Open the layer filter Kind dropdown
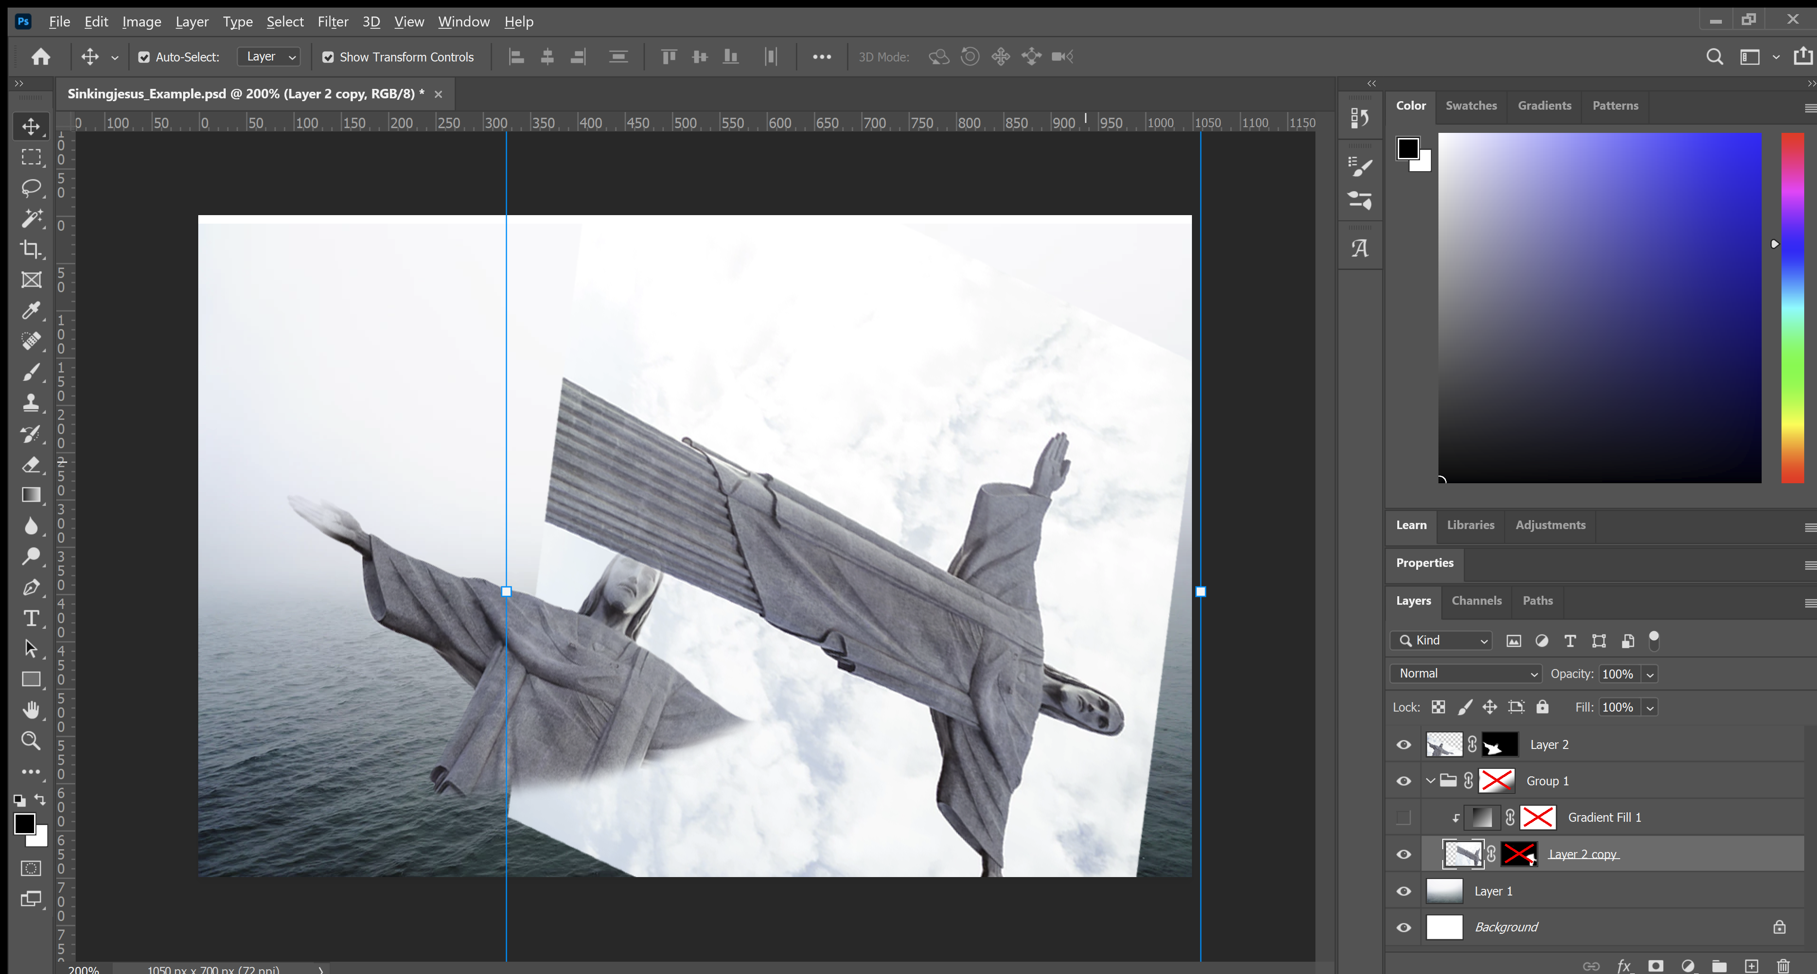 click(1441, 641)
